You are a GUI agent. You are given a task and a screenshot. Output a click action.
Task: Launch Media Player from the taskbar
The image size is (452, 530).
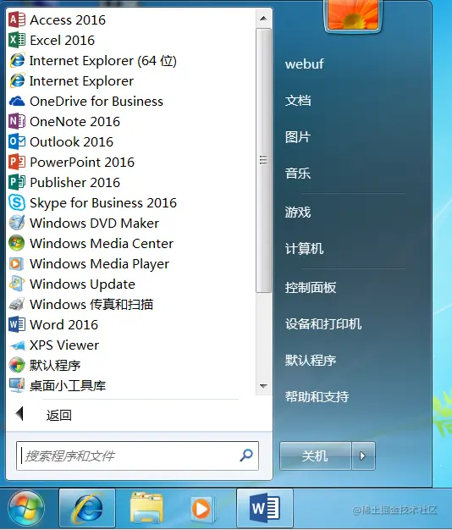(x=201, y=508)
